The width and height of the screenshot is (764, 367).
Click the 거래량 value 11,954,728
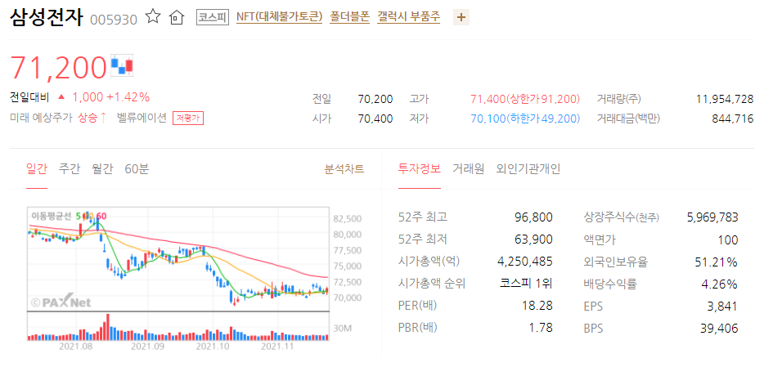[x=726, y=99]
